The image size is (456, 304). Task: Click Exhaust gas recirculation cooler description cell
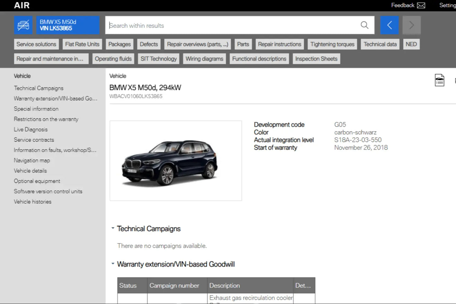point(251,299)
